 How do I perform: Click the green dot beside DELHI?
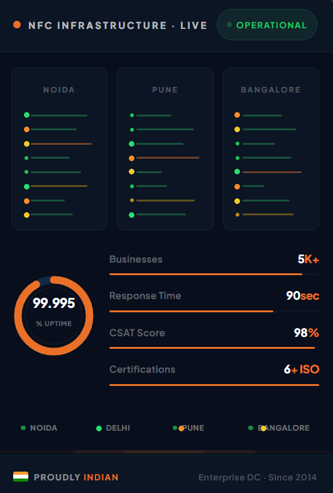pos(99,428)
